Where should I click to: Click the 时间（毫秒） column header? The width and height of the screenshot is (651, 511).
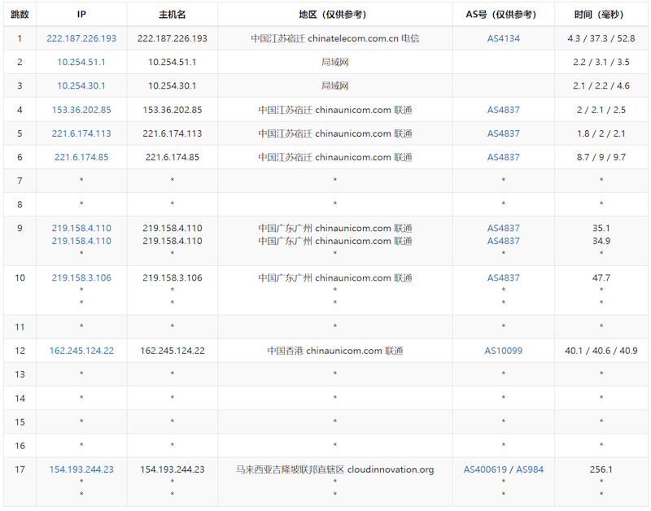tap(601, 15)
